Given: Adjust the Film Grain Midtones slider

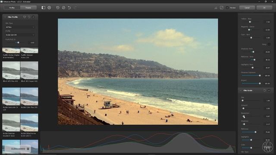Looking at the screenshot, I should 255,132.
